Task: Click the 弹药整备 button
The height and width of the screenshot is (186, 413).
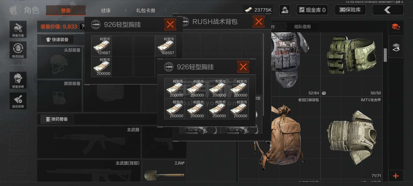Action: [x=57, y=119]
